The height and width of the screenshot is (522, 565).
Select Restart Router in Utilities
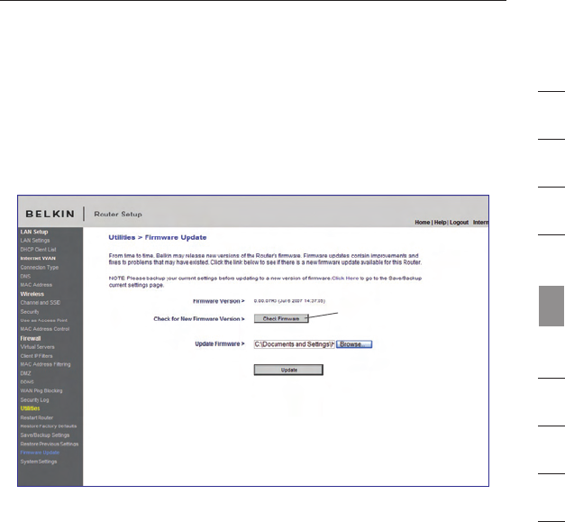click(x=37, y=417)
